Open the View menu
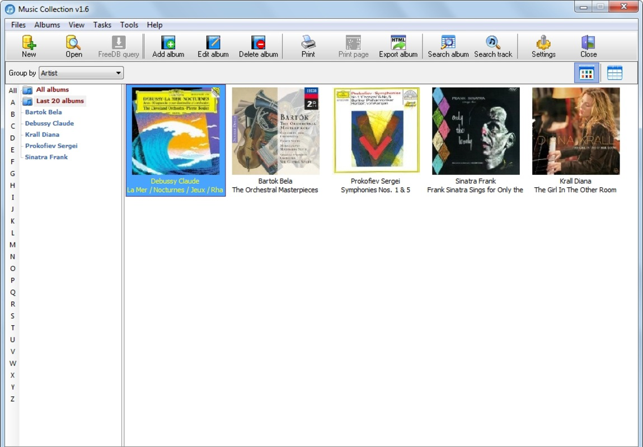 76,25
